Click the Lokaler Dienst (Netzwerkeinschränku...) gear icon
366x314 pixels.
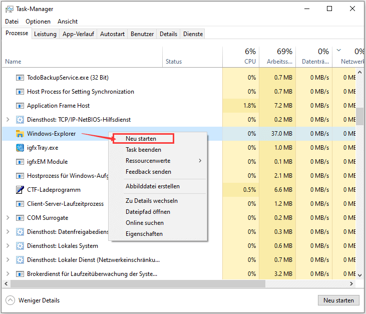point(20,260)
